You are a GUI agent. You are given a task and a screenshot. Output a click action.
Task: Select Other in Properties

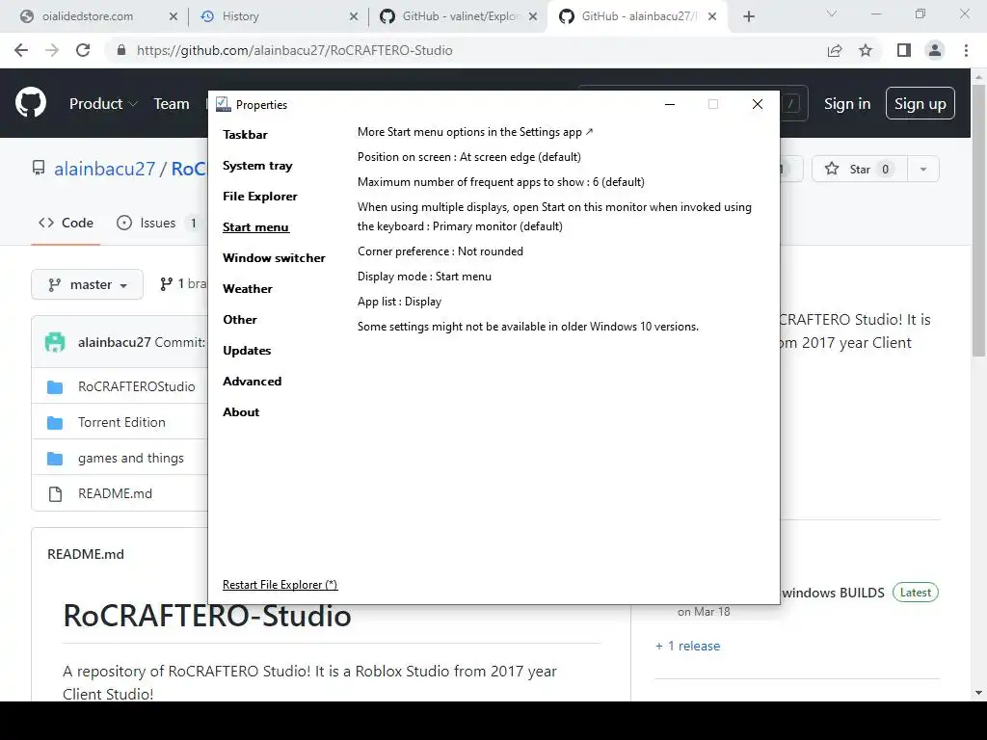240,320
